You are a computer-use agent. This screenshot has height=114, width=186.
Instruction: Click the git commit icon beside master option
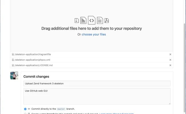point(29,109)
